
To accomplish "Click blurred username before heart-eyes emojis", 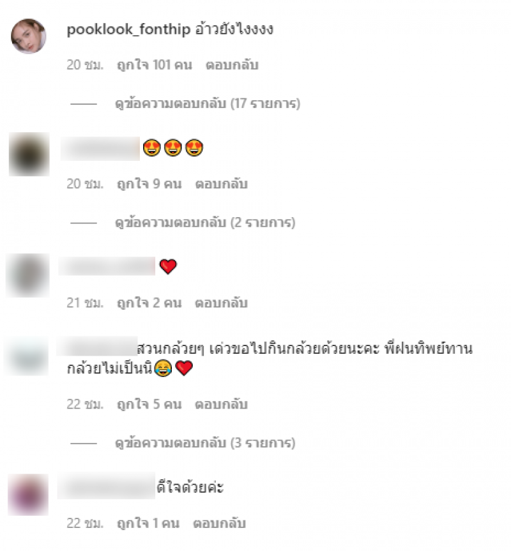I will 100,149.
